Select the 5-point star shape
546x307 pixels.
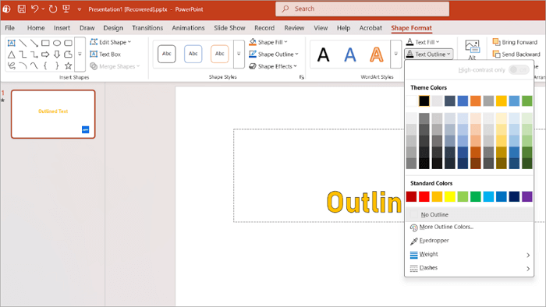click(69, 65)
